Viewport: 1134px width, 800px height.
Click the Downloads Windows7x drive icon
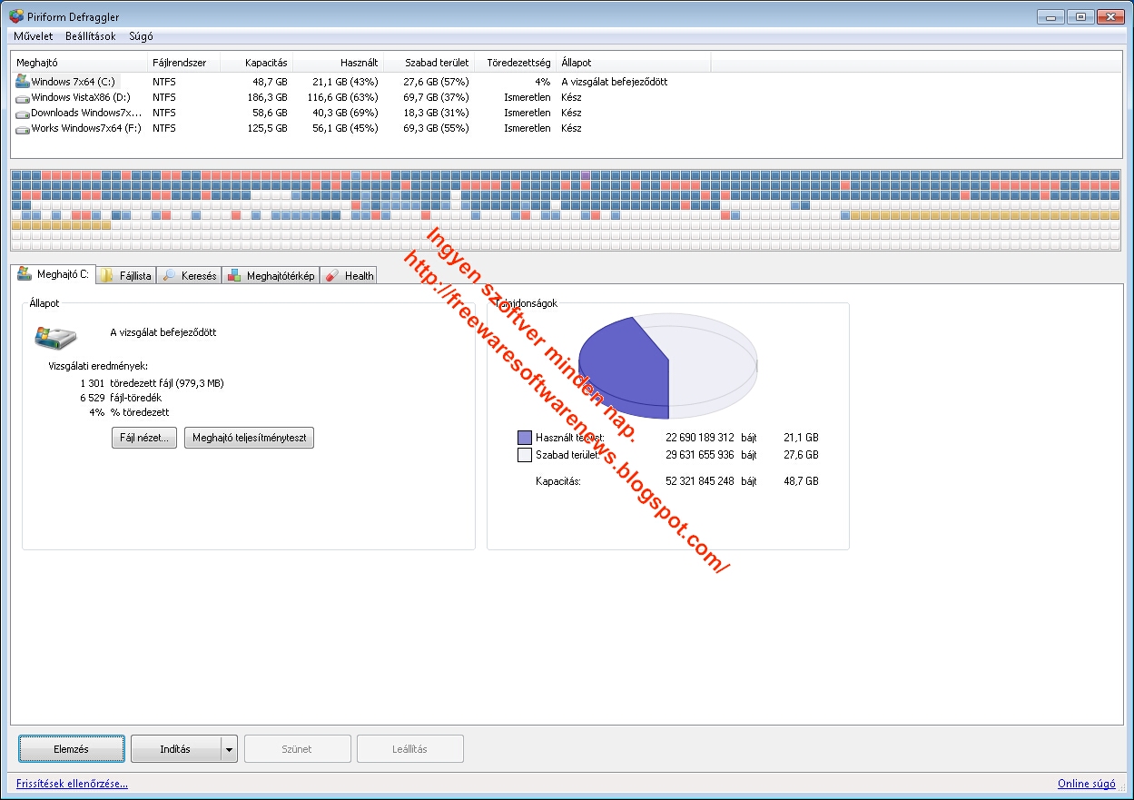point(23,113)
